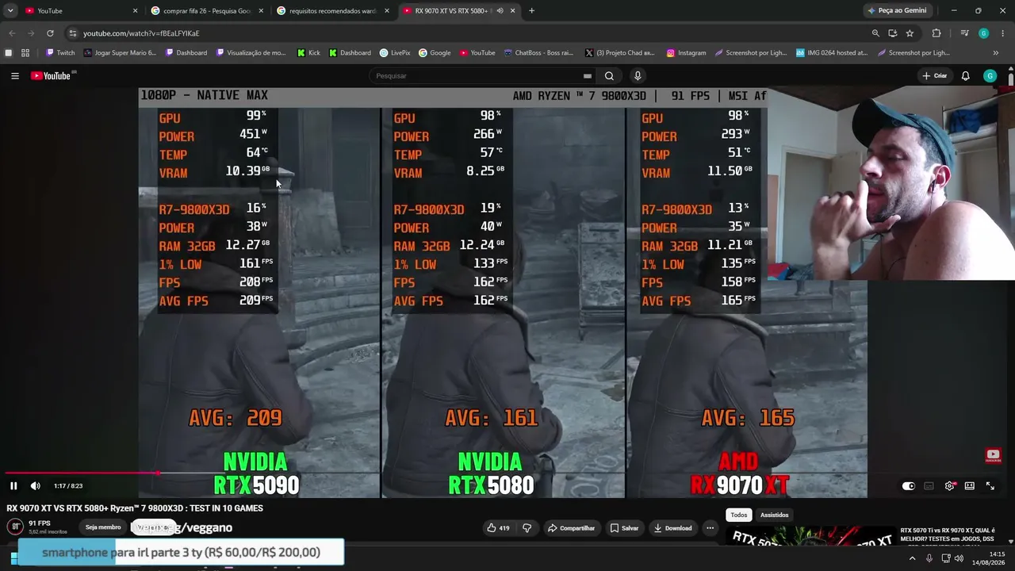Switch to theater mode
1015x571 pixels.
click(970, 486)
